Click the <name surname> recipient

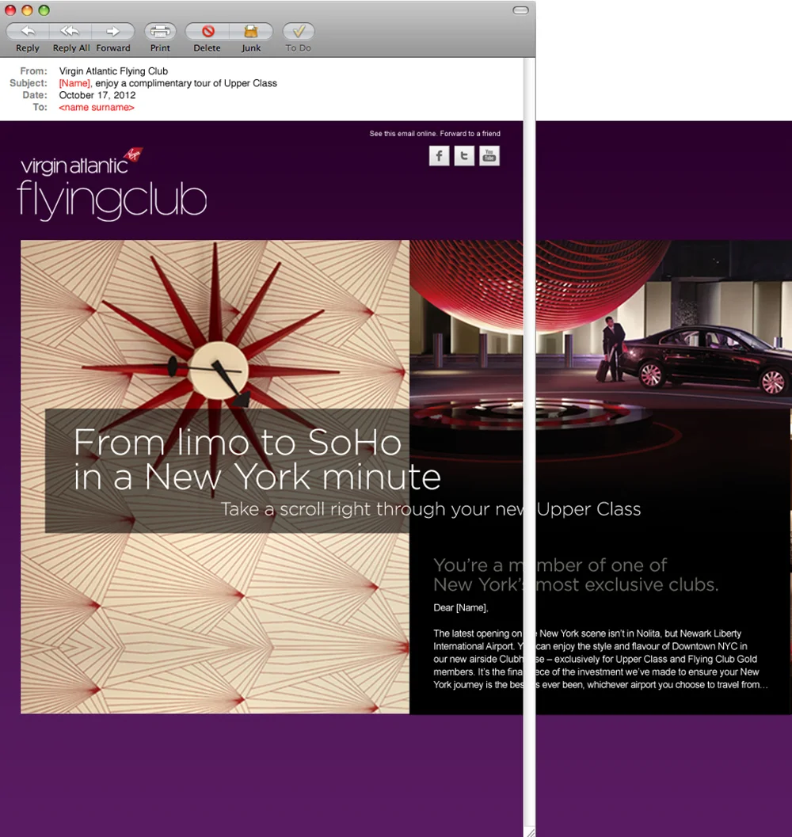coord(97,107)
